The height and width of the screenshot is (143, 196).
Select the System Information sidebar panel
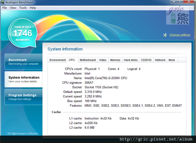pyautogui.click(x=24, y=79)
